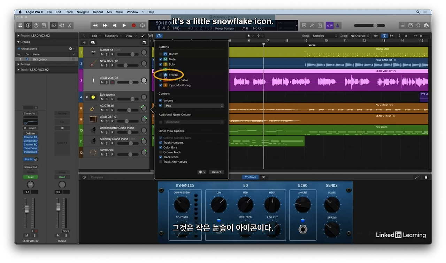Collapse the Groups section
The image size is (446, 263).
point(18,42)
